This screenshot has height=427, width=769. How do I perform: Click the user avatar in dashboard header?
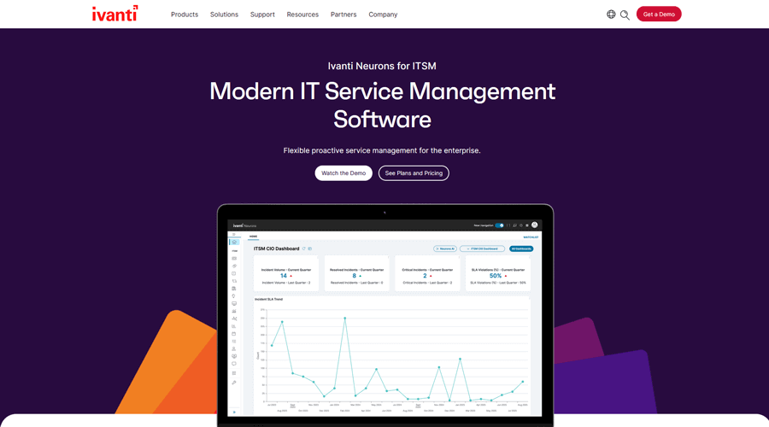coord(535,225)
